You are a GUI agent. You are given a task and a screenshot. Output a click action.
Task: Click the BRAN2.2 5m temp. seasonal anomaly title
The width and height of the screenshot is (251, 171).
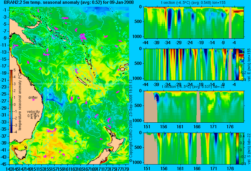tap(68, 2)
